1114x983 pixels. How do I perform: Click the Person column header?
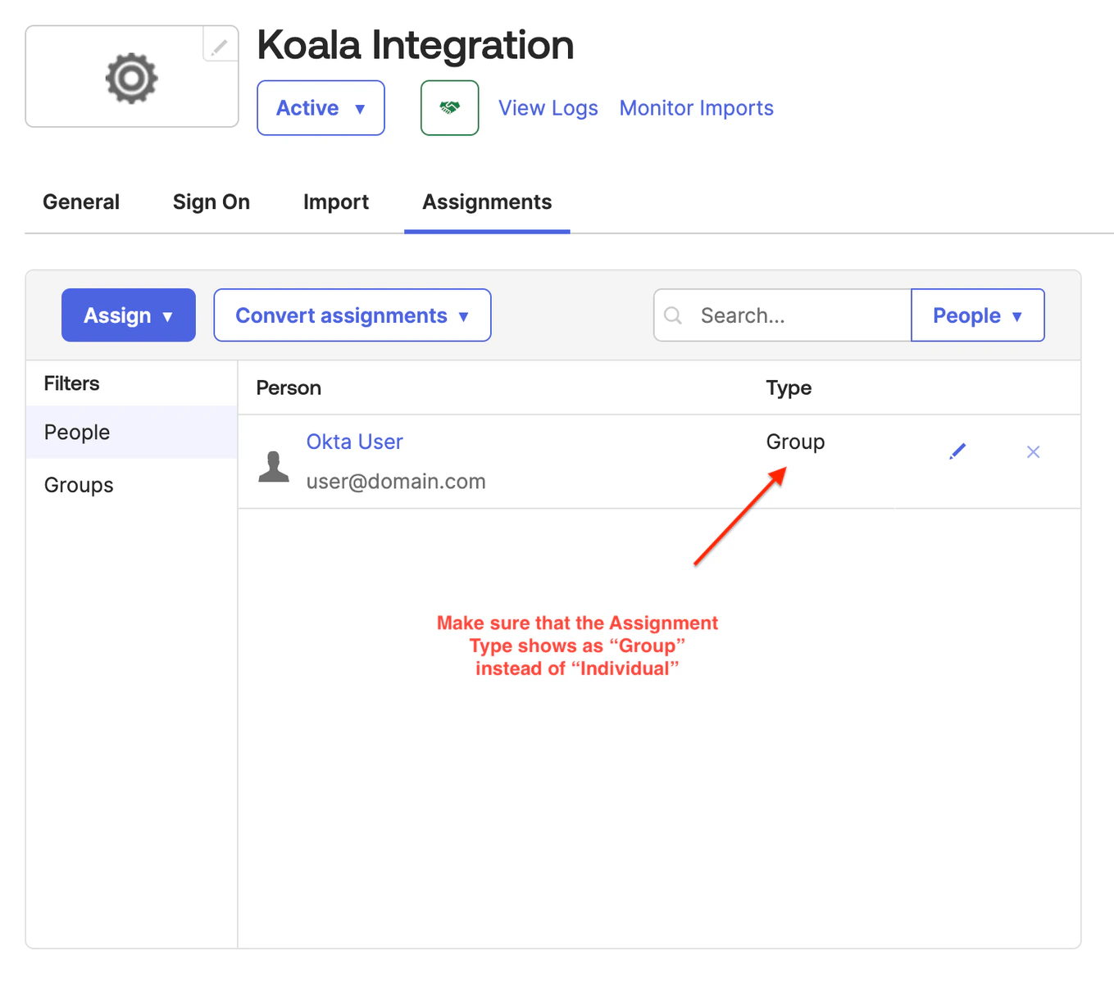289,388
